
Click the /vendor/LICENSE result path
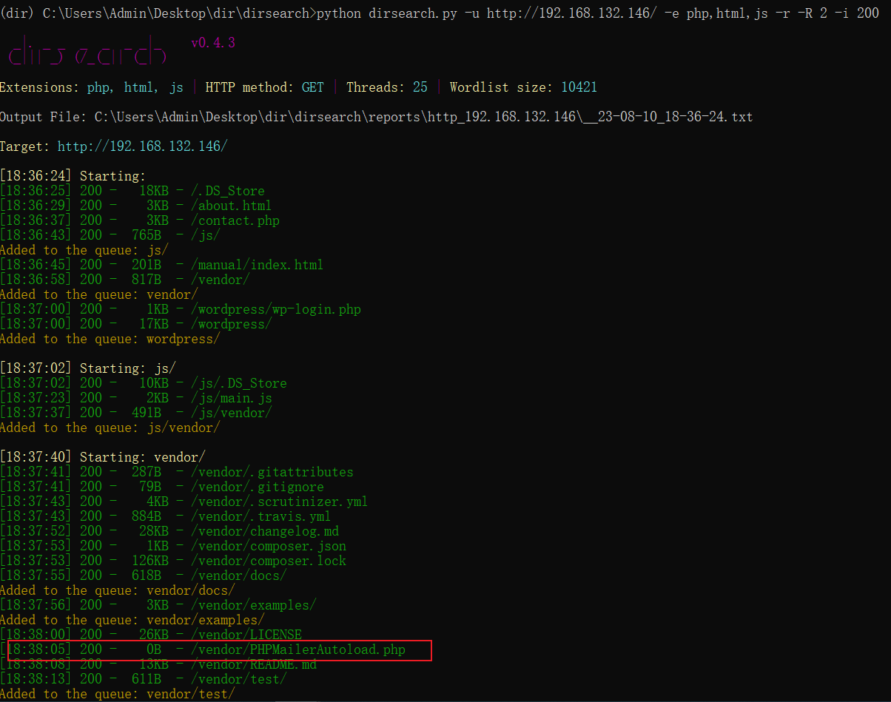point(246,635)
